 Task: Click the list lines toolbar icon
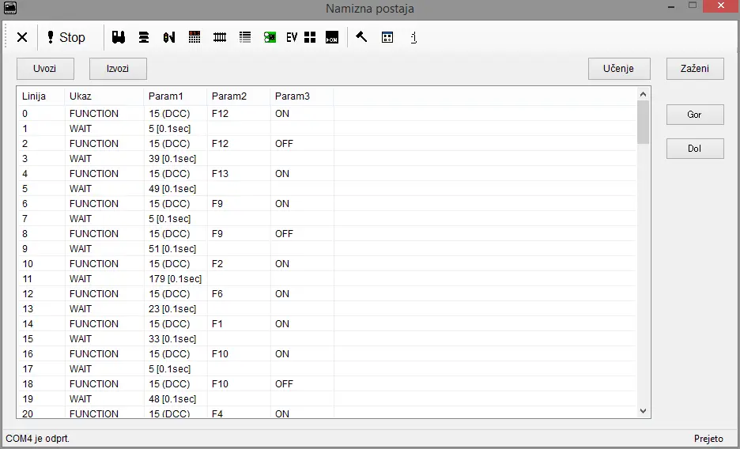pyautogui.click(x=245, y=37)
